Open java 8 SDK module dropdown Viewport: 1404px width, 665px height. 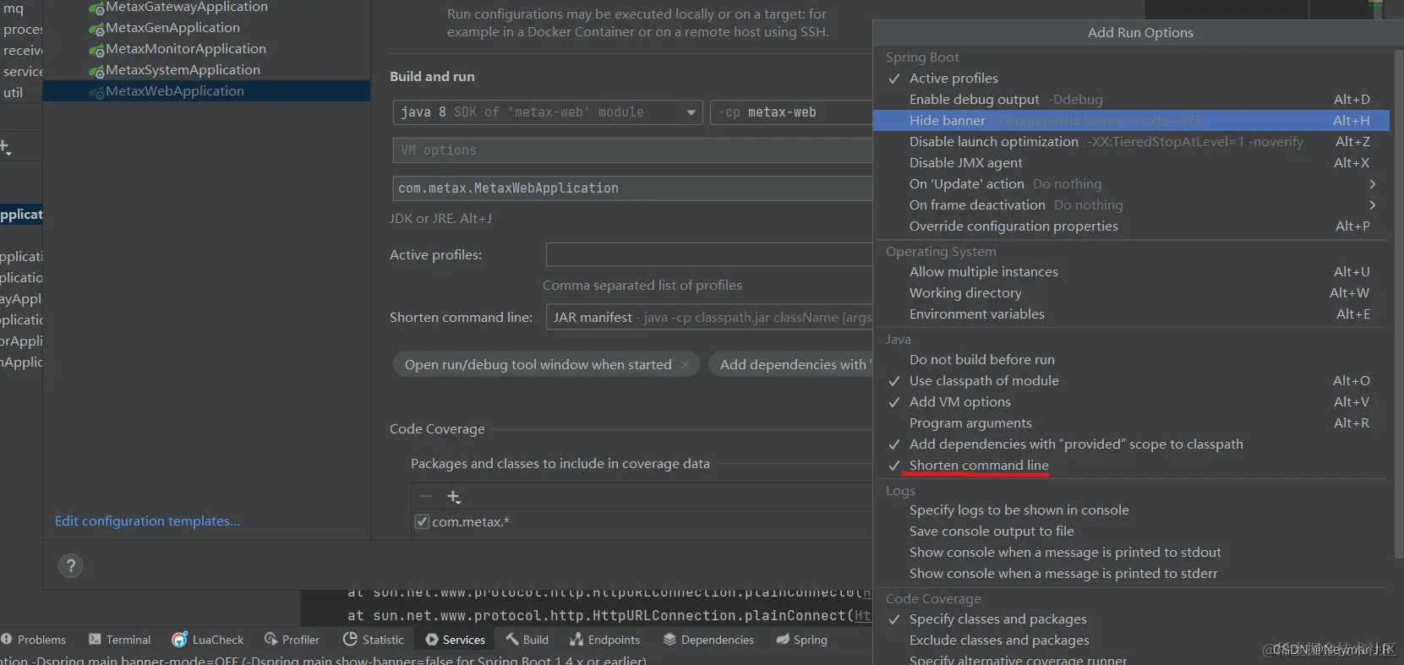[x=548, y=112]
